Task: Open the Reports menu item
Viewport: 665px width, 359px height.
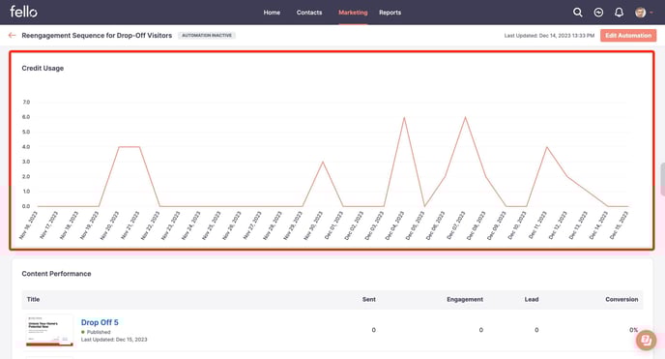Action: point(390,13)
